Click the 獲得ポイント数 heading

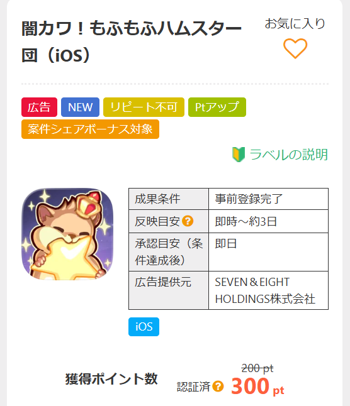pos(111,379)
